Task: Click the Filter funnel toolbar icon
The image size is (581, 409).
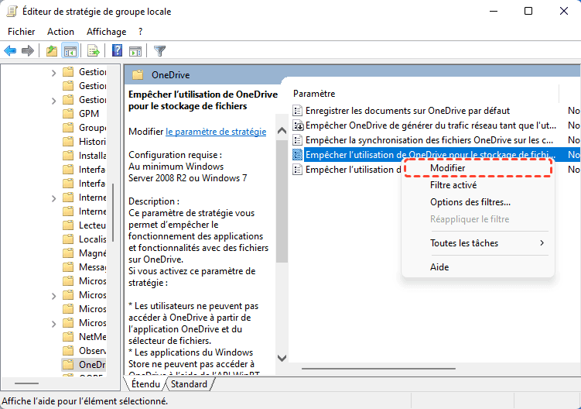Action: pyautogui.click(x=159, y=50)
